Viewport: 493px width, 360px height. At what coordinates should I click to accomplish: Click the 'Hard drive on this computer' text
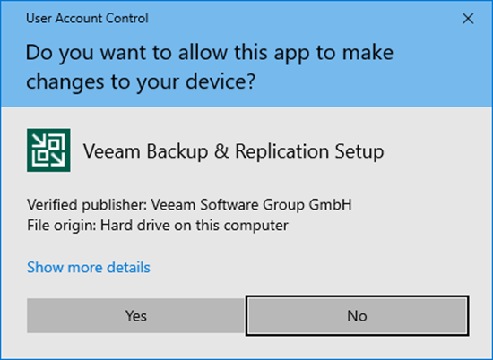[x=194, y=226]
